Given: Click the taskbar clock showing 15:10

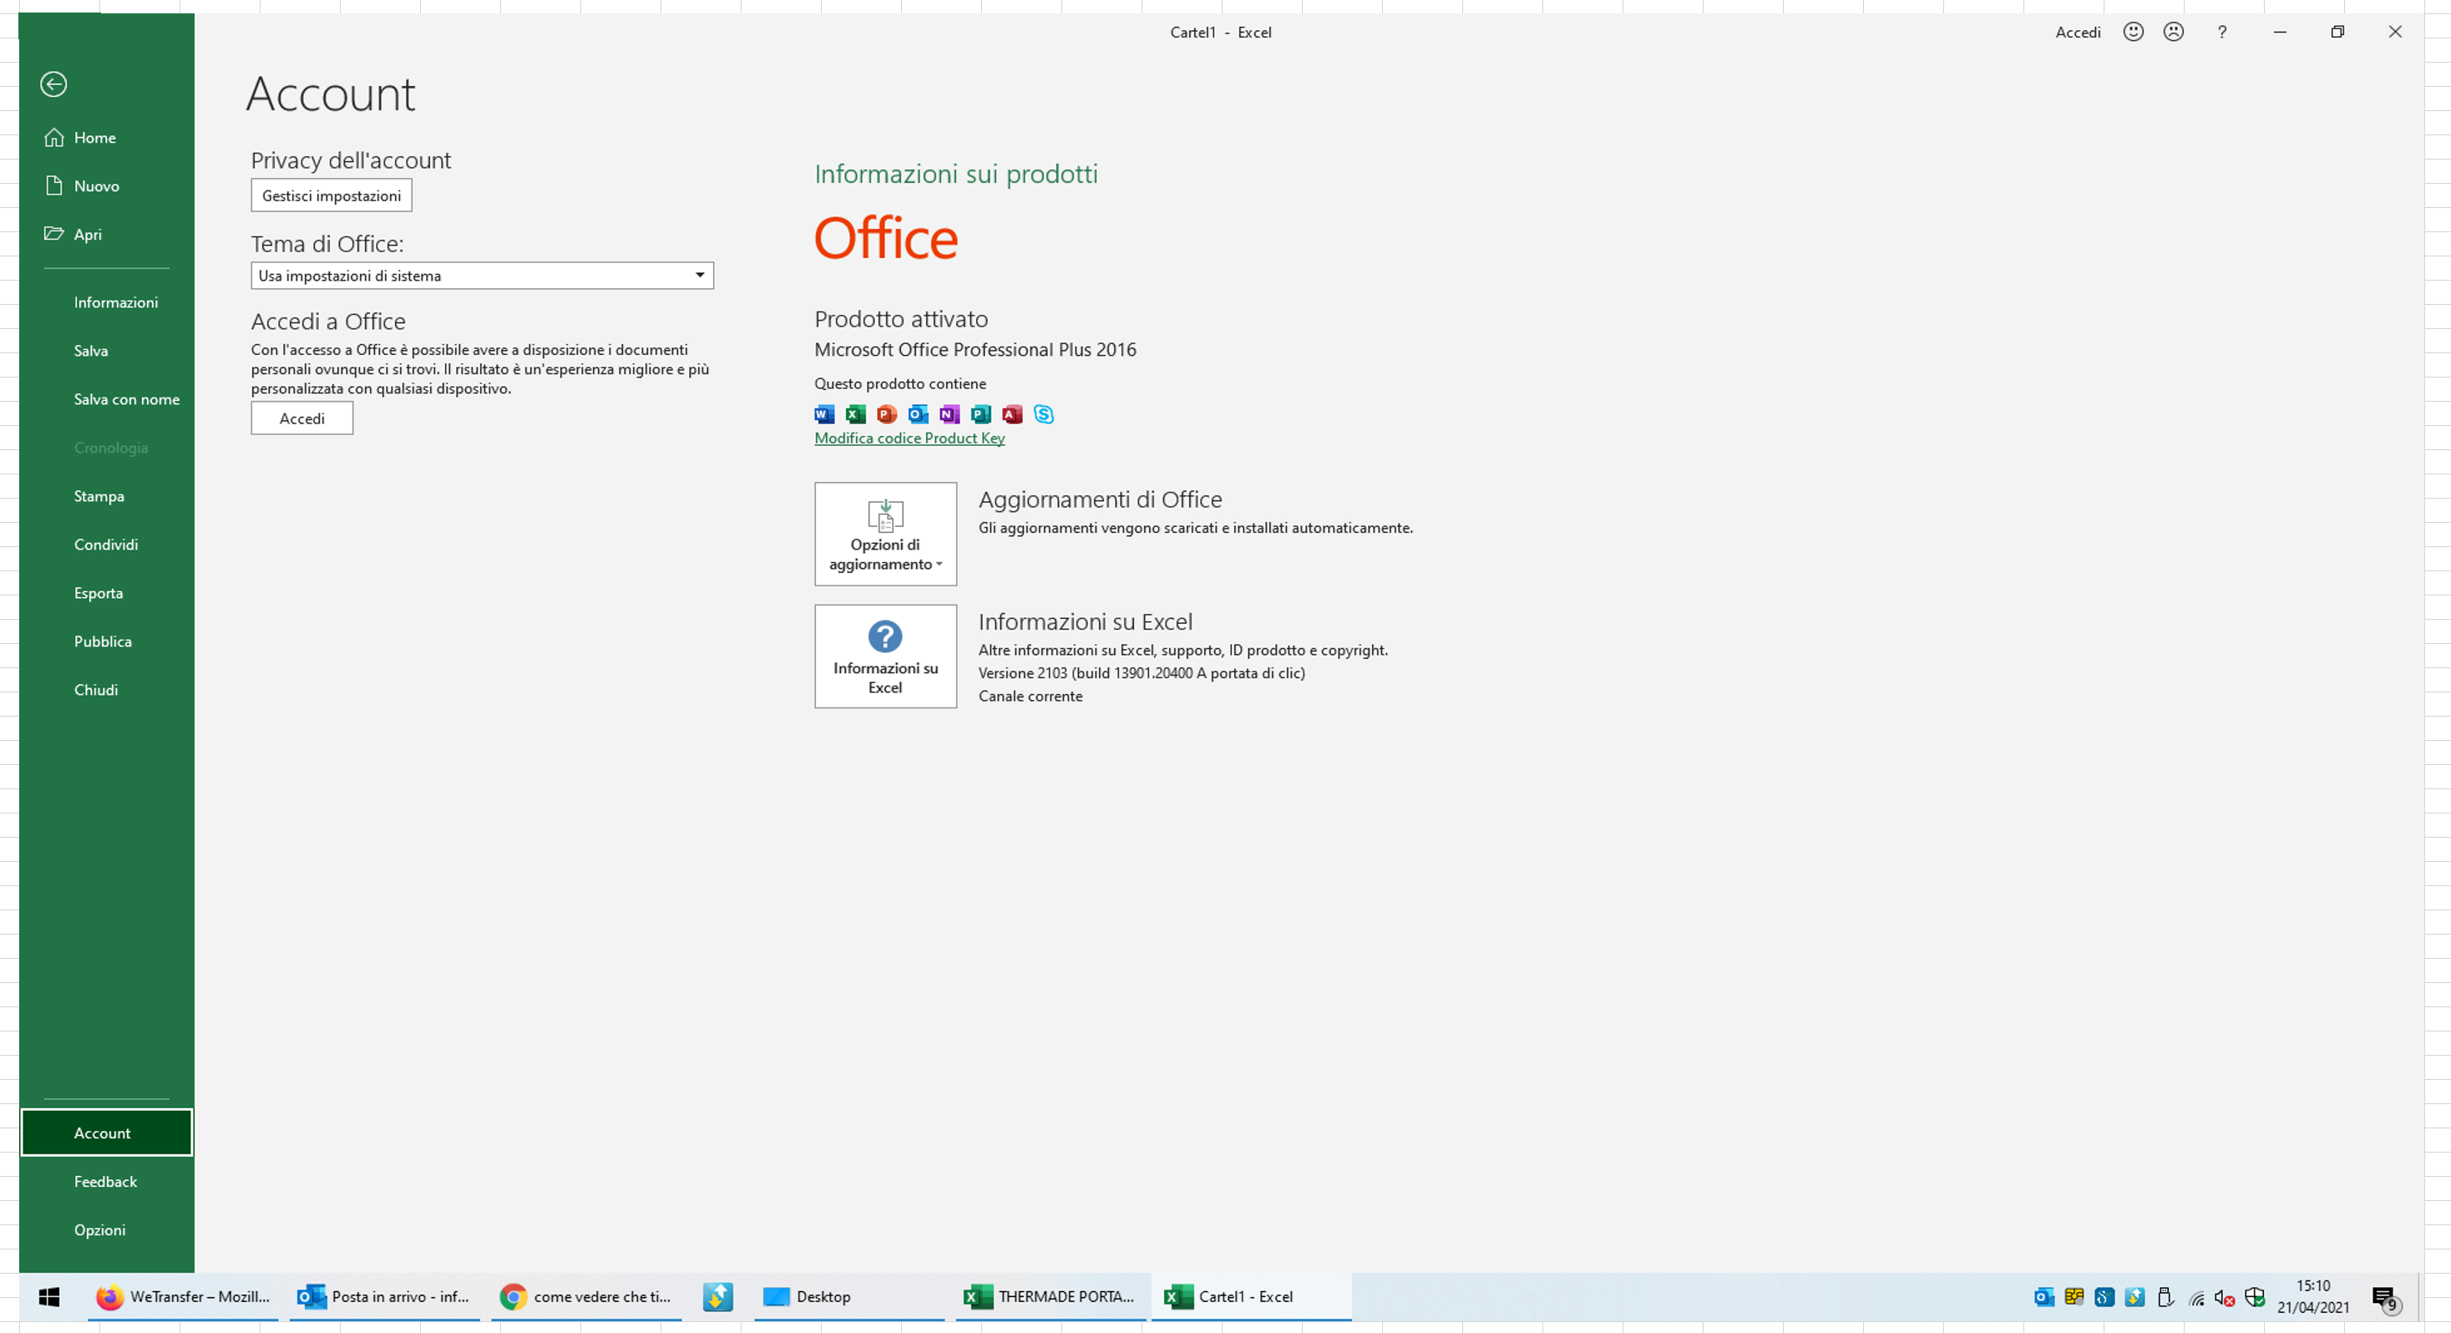Looking at the screenshot, I should coord(2313,1297).
